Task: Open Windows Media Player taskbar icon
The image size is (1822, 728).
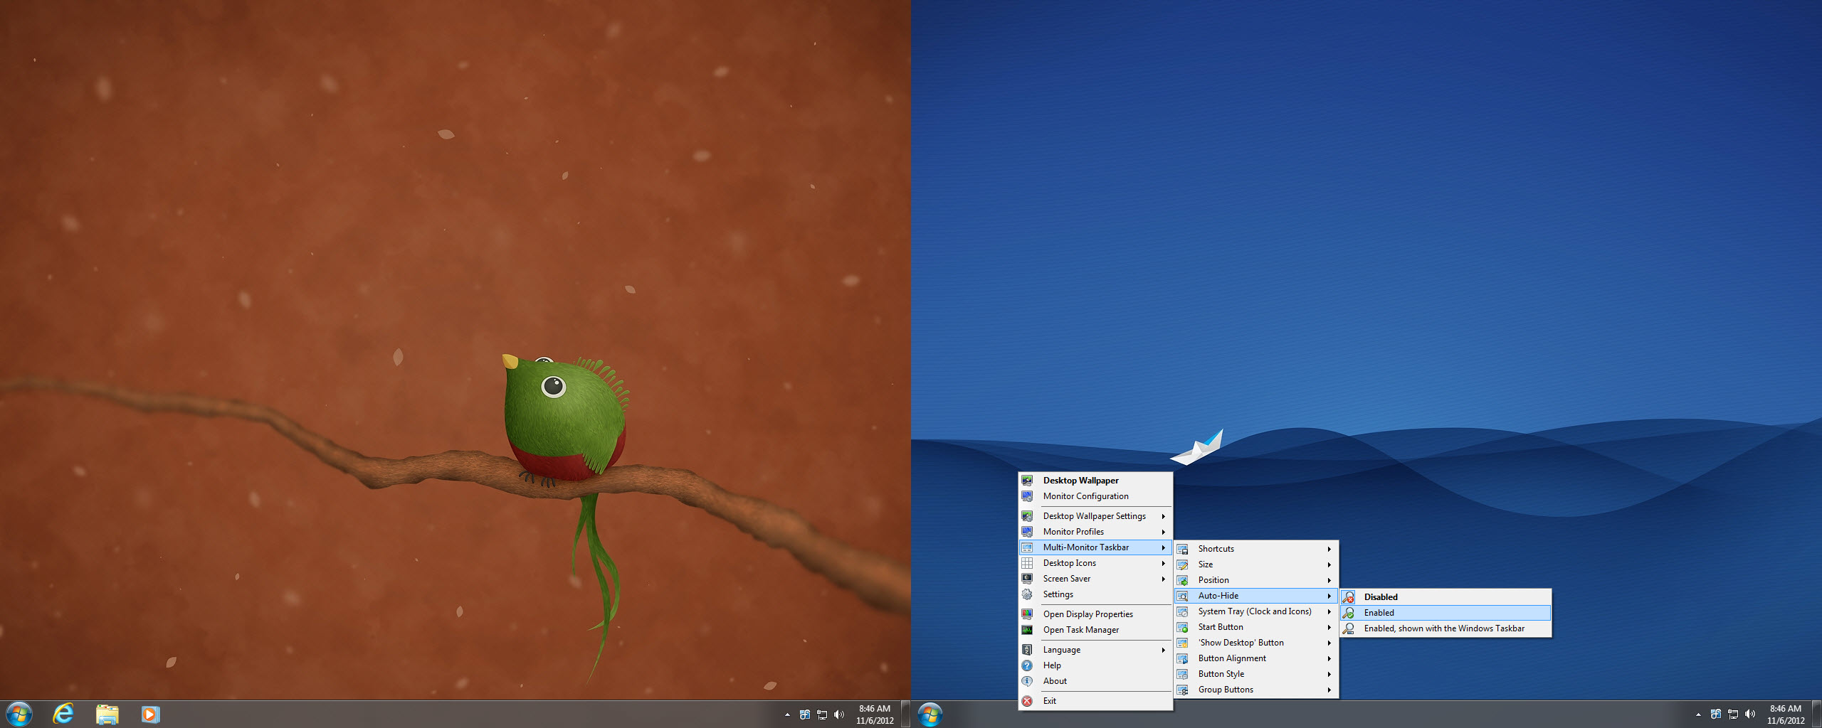Action: [x=150, y=714]
